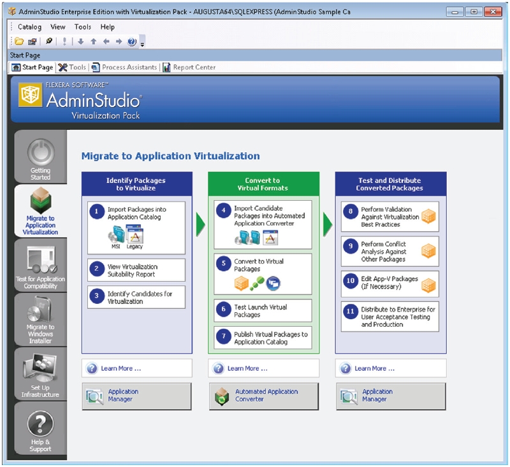Switch to the Process Assistants tab
This screenshot has height=467, width=510.
[x=124, y=67]
